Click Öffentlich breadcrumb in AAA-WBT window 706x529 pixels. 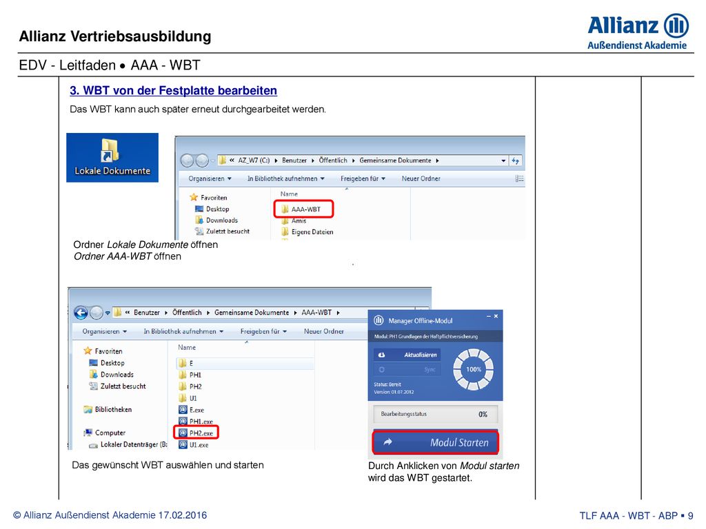click(187, 312)
